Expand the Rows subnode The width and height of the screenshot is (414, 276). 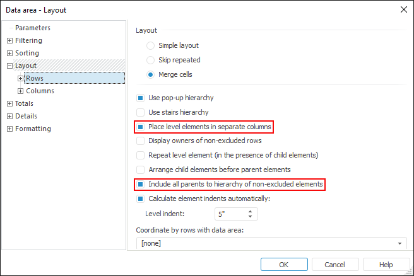[x=21, y=79]
